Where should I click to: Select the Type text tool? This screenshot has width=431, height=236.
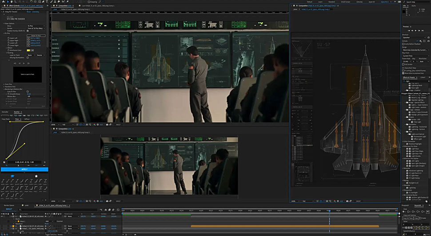47,2
